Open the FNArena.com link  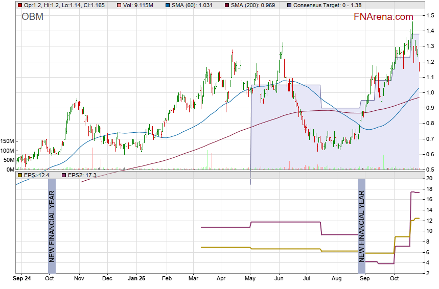click(x=384, y=17)
